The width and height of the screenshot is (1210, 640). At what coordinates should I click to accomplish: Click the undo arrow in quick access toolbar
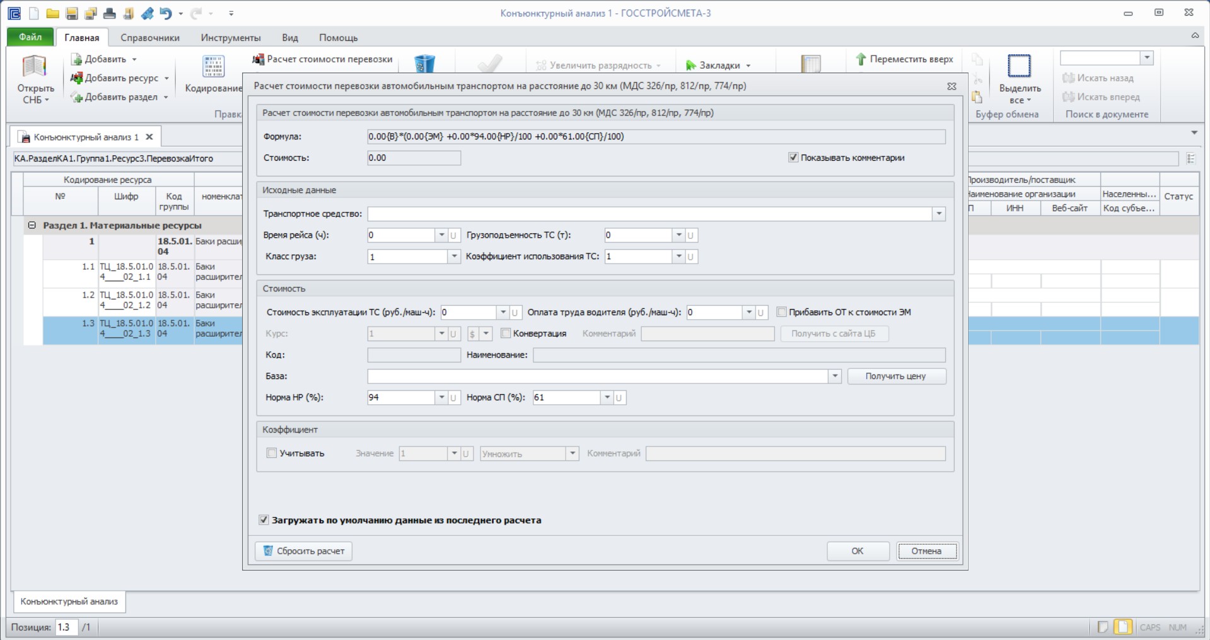(x=165, y=13)
